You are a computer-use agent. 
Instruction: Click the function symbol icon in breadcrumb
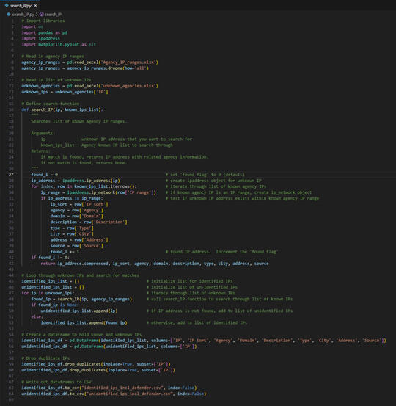coord(41,15)
